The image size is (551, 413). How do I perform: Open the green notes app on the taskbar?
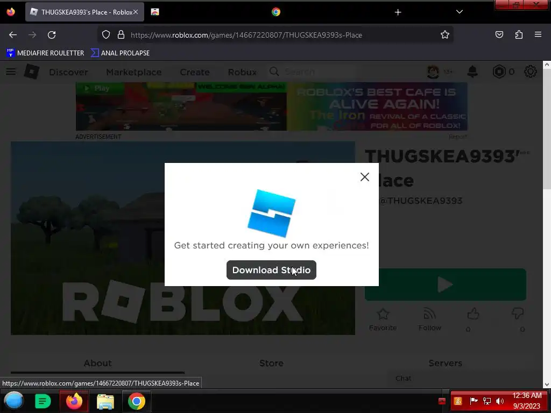43,401
